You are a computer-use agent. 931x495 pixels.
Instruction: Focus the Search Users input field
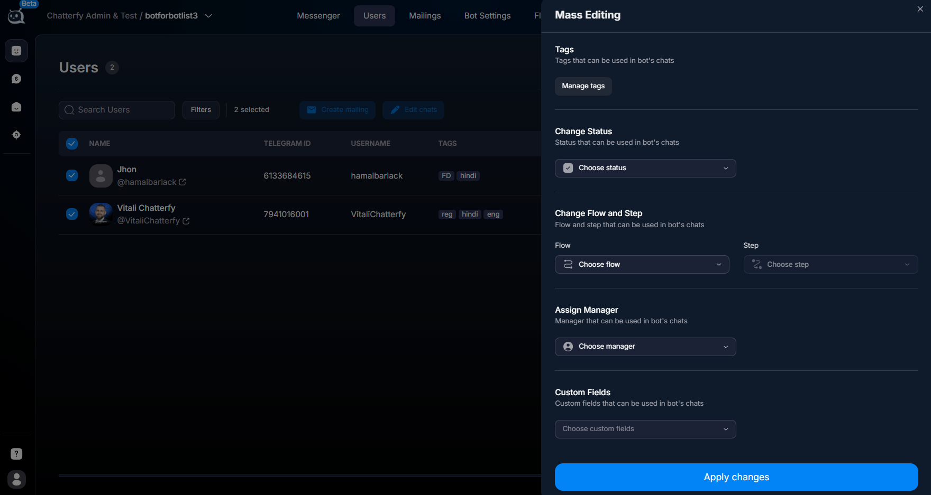pyautogui.click(x=117, y=110)
